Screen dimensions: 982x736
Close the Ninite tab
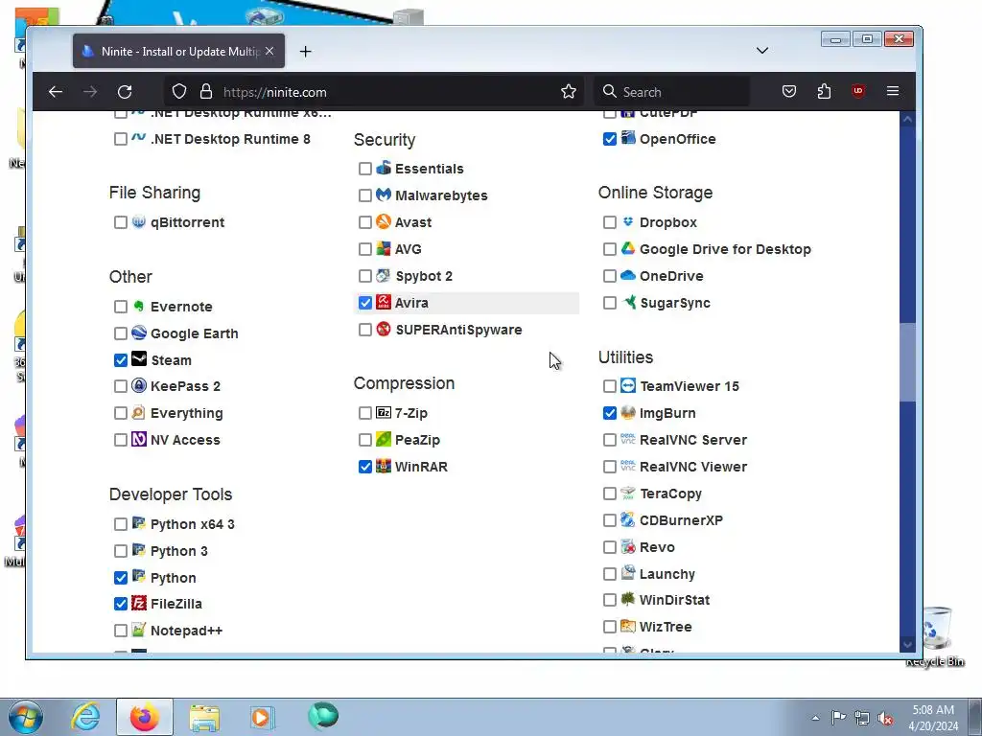(x=269, y=52)
